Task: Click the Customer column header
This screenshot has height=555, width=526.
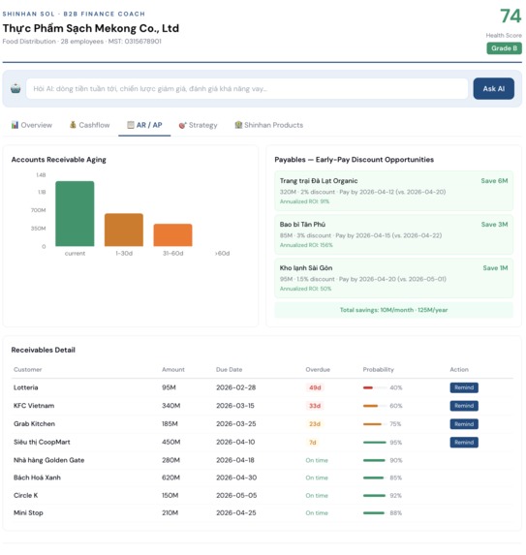Action: click(28, 370)
